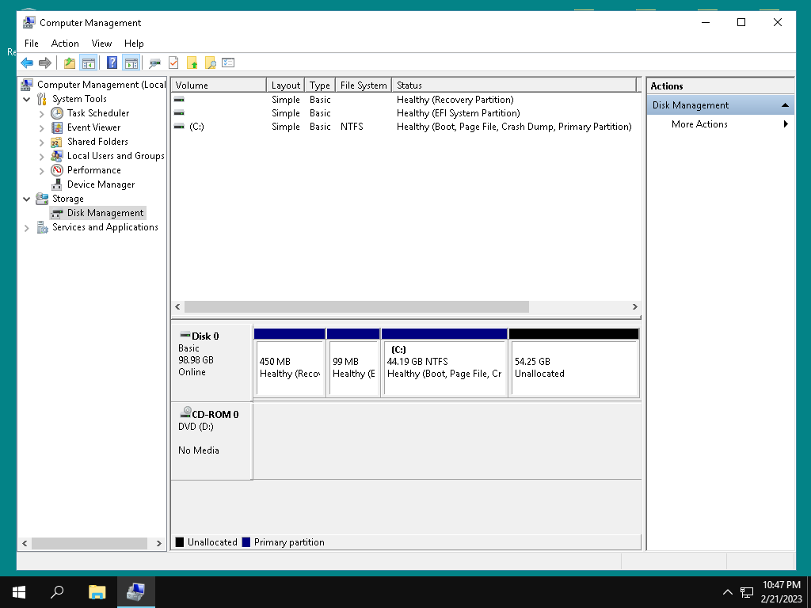Click the disk connection icon in the toolbar
This screenshot has width=811, height=608.
click(154, 63)
